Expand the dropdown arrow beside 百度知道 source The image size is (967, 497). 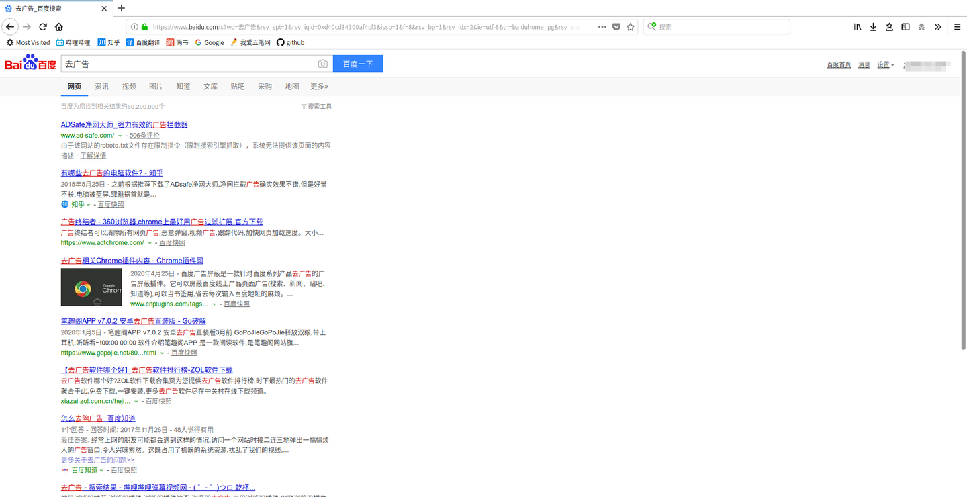[101, 471]
